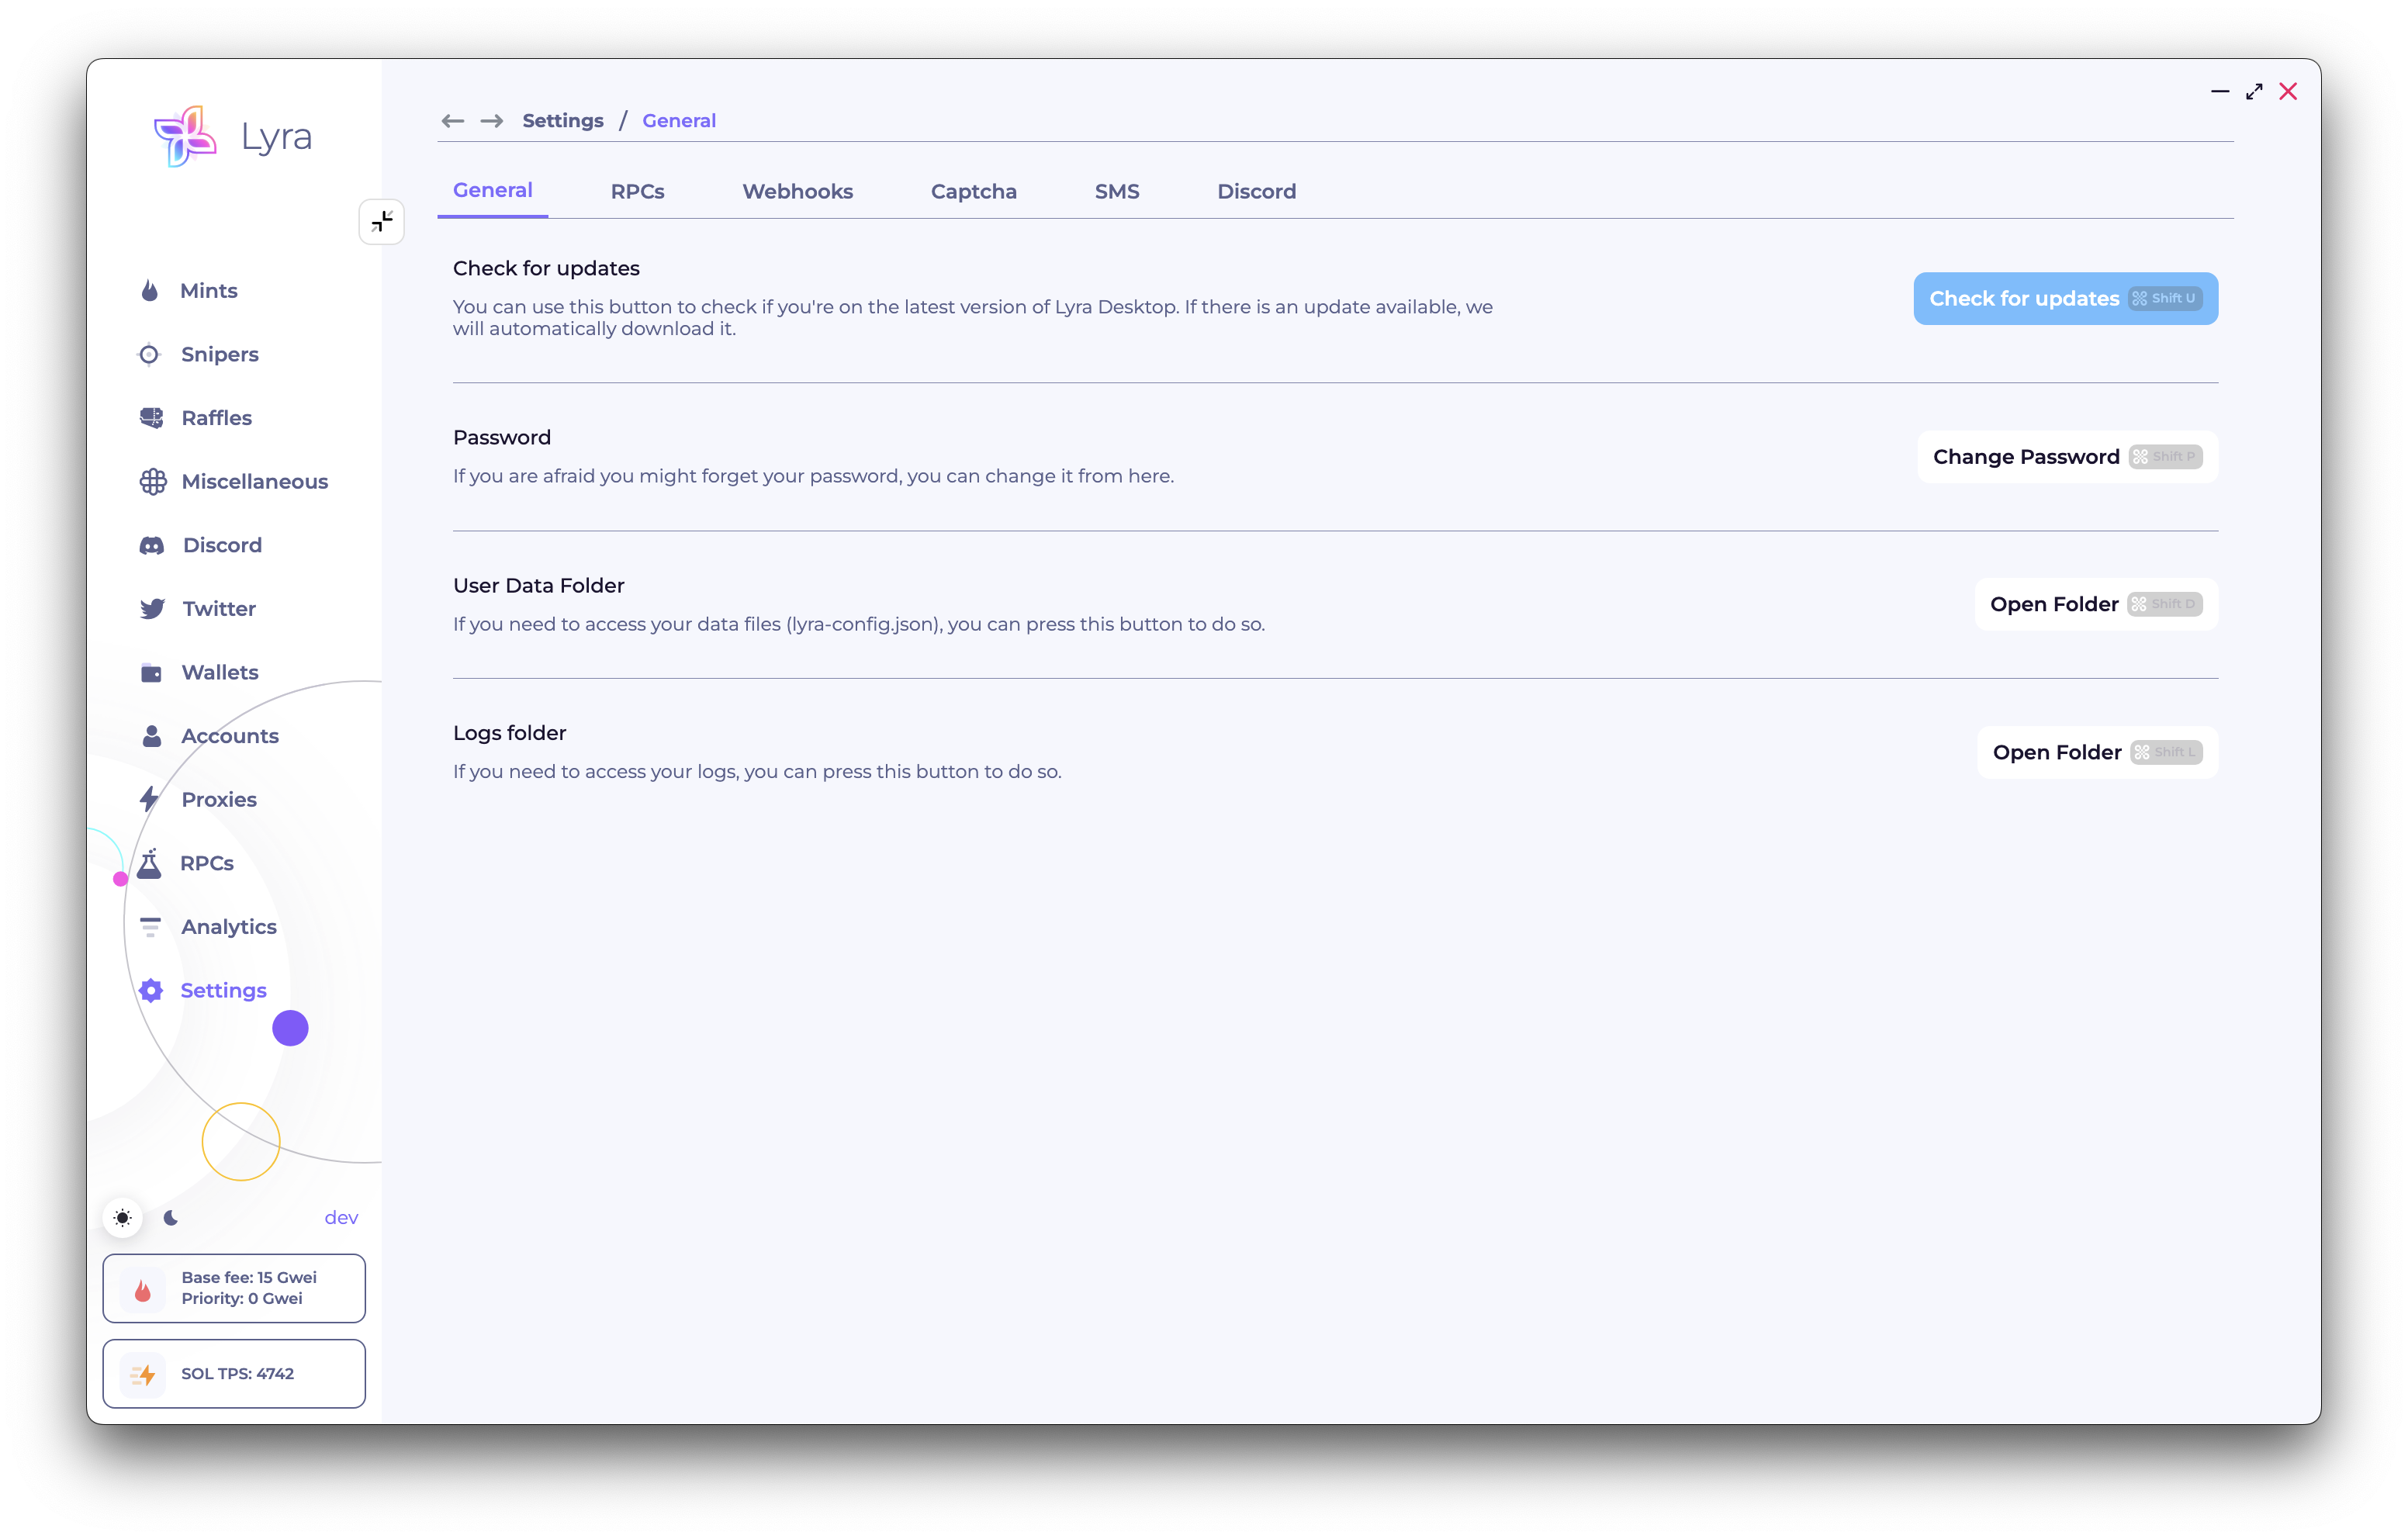Switch to the Captcha tab

point(973,191)
